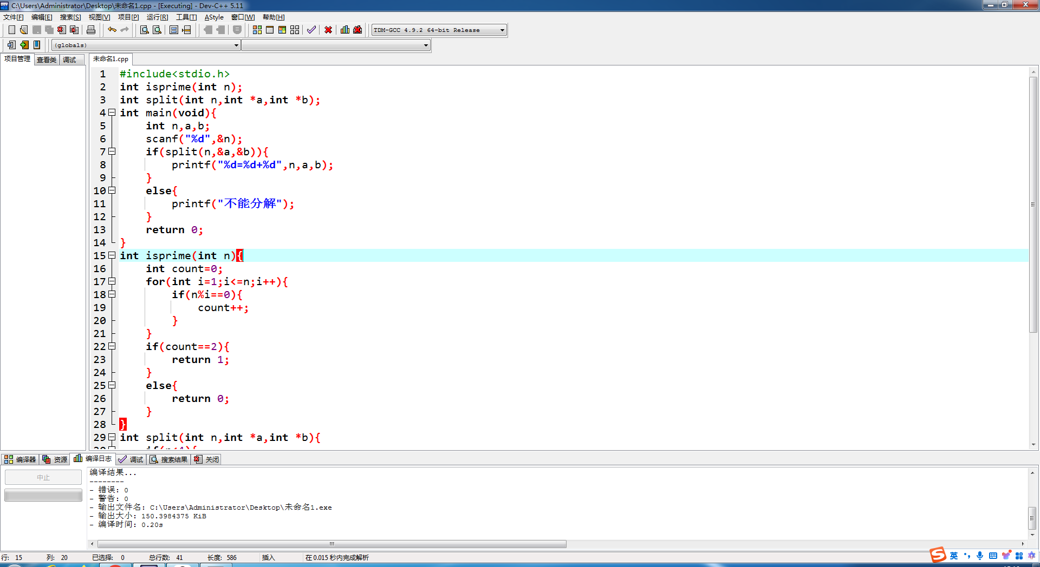Click the Delete Profiling Information icon
Image resolution: width=1040 pixels, height=567 pixels.
pos(357,30)
